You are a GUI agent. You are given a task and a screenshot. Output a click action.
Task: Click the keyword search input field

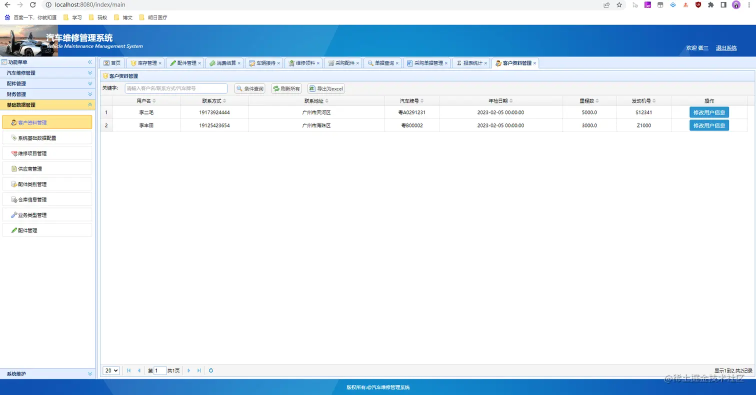click(x=175, y=88)
